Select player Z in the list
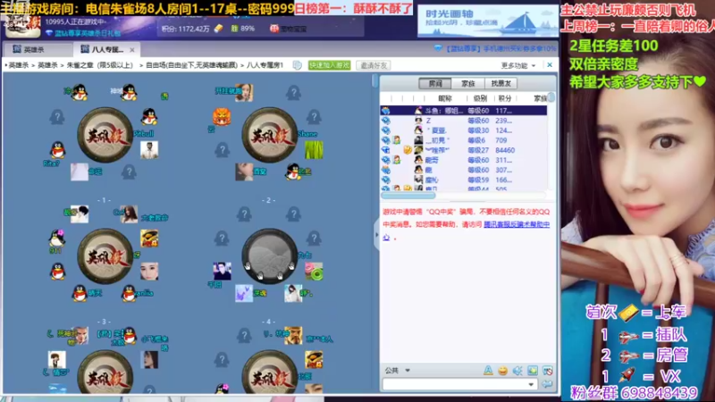Viewport: 715px width, 402px height. tap(463, 121)
